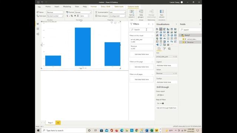Open Focus mode on the chart visual
Image resolution: width=237 pixels, height=133 pixels.
click(x=115, y=23)
